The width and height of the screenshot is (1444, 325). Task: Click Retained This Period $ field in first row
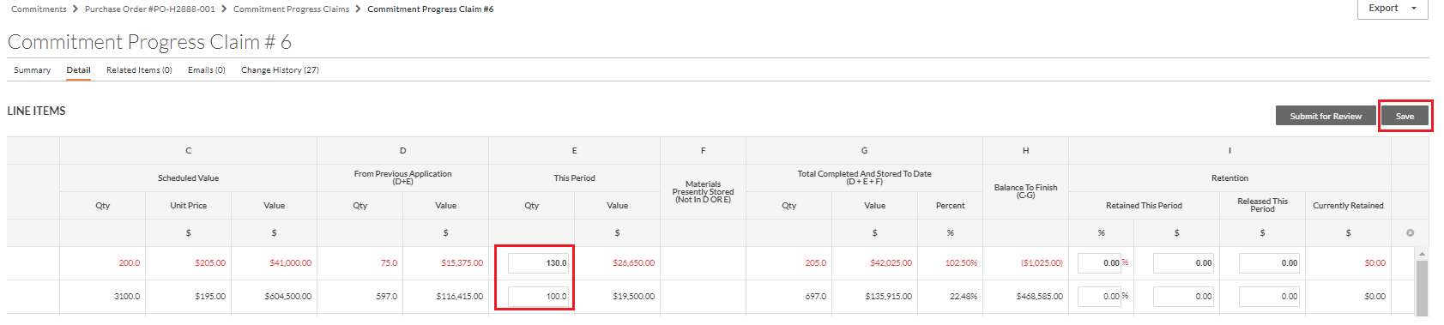[x=1183, y=262]
